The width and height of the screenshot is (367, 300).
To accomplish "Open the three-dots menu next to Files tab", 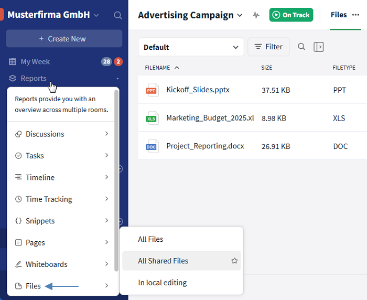I will coord(355,15).
